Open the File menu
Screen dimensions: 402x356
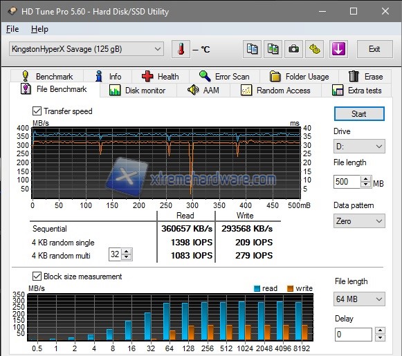point(12,29)
